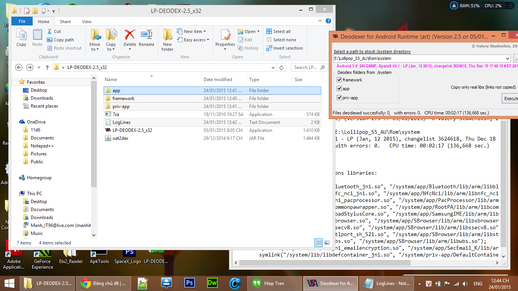
Task: Switch to the Share ribbon tab
Action: (x=65, y=22)
